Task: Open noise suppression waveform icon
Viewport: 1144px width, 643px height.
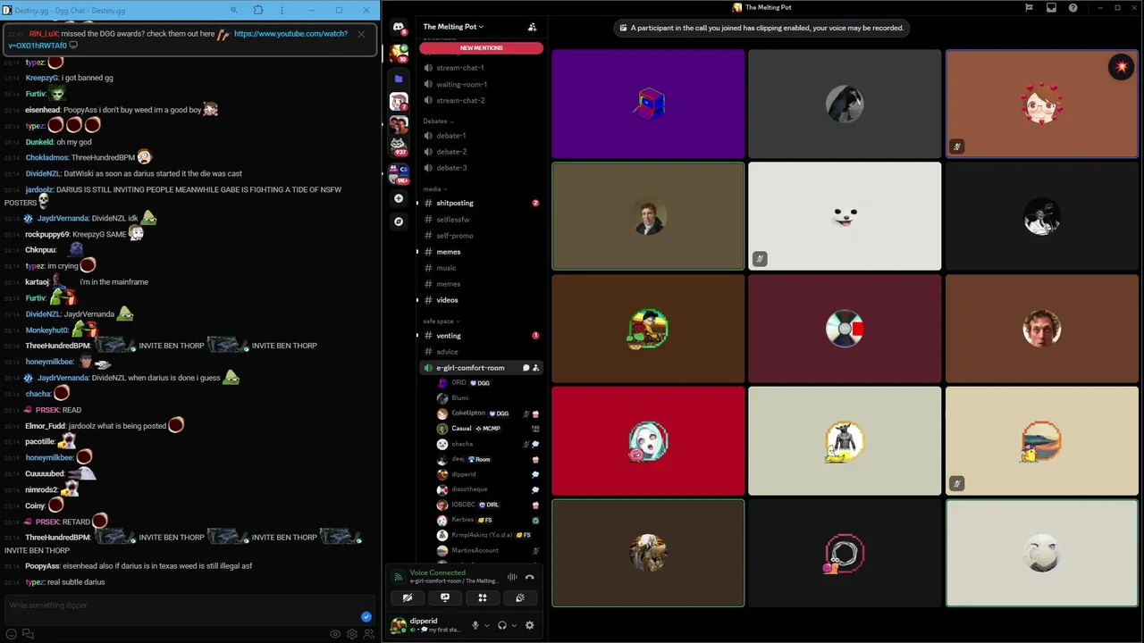Action: pos(512,577)
